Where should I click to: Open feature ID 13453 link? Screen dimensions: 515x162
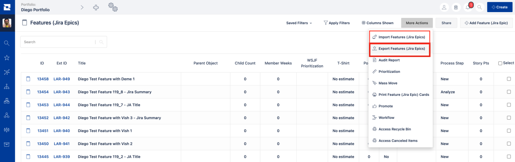tap(43, 105)
